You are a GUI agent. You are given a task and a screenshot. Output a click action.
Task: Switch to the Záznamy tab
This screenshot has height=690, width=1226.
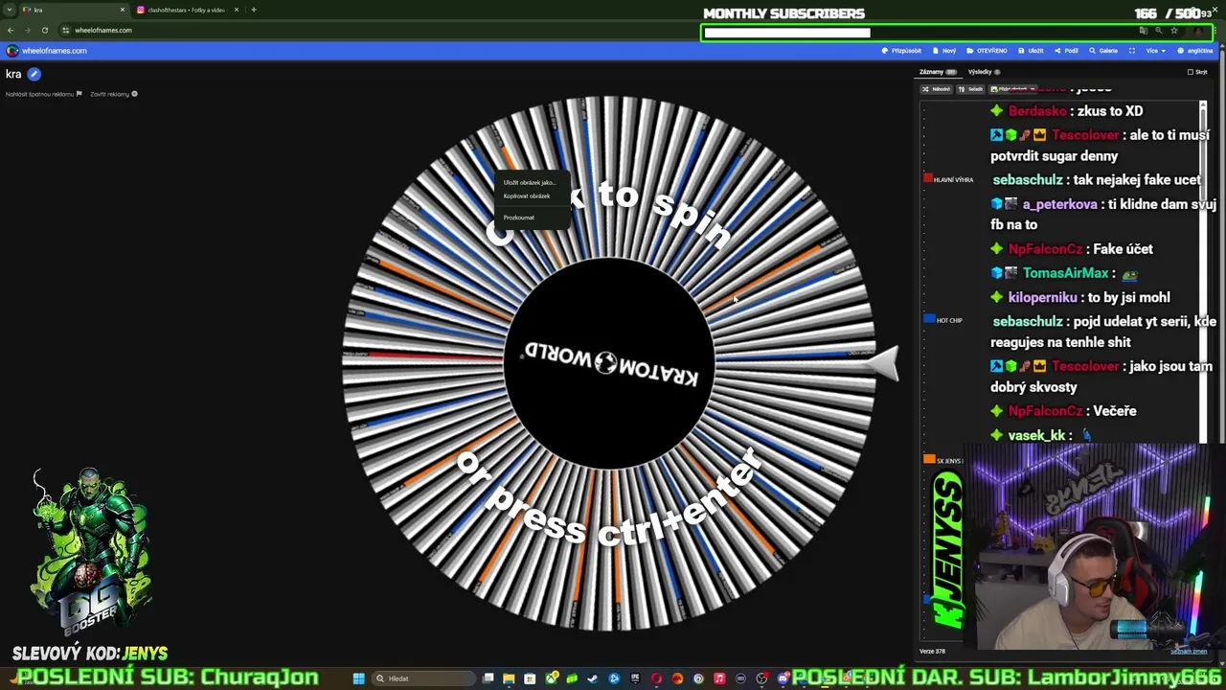[x=938, y=72]
